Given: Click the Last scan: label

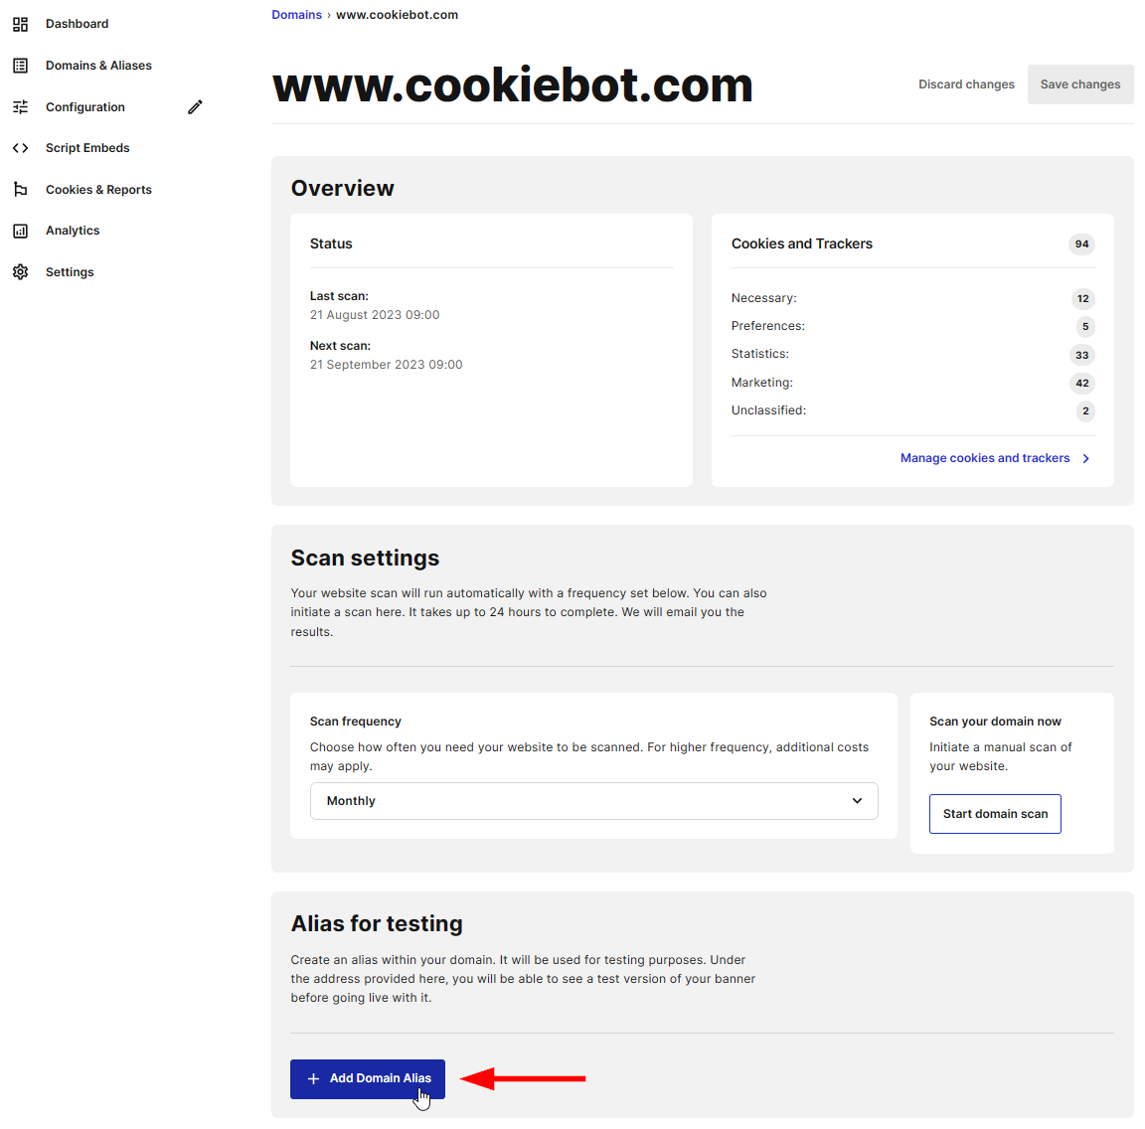Looking at the screenshot, I should click(x=339, y=296).
